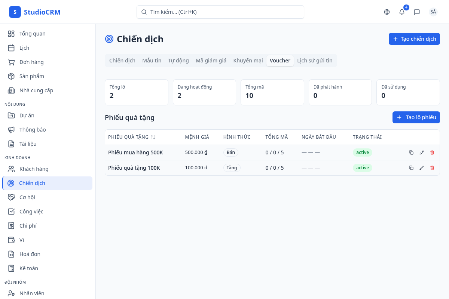Select the Khuyến mại tab
This screenshot has width=449, height=299.
(248, 61)
